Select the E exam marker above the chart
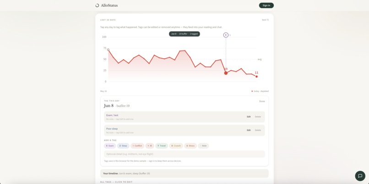This screenshot has width=369, height=184. pos(226,35)
